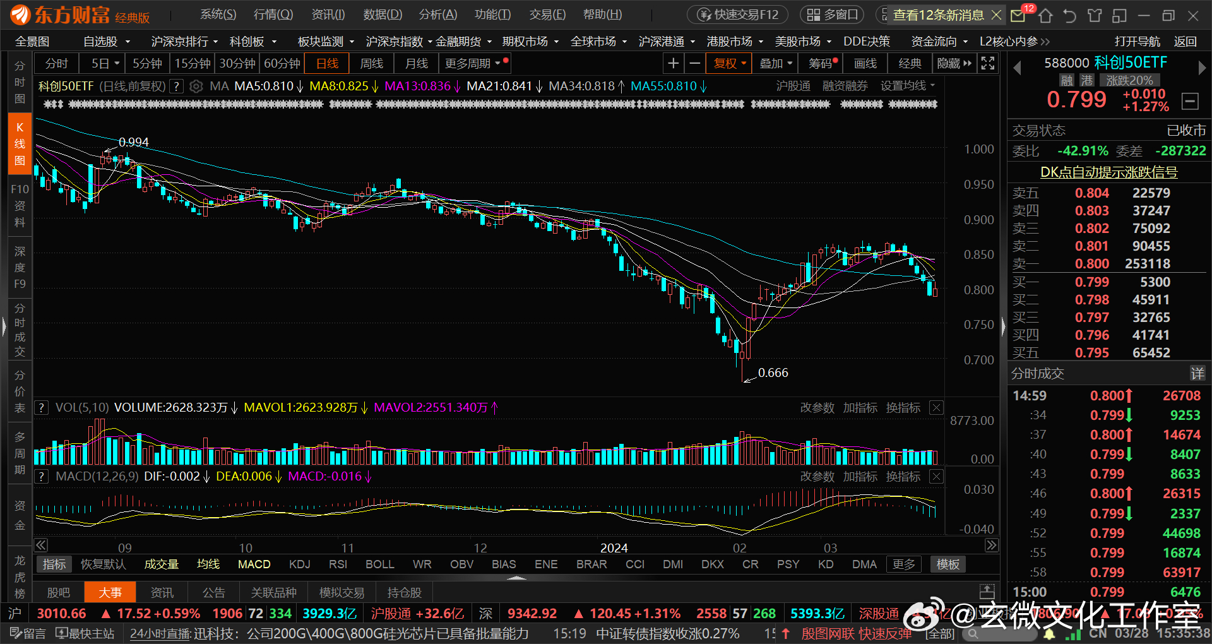Toggle 融 margin tag

click(x=1067, y=80)
